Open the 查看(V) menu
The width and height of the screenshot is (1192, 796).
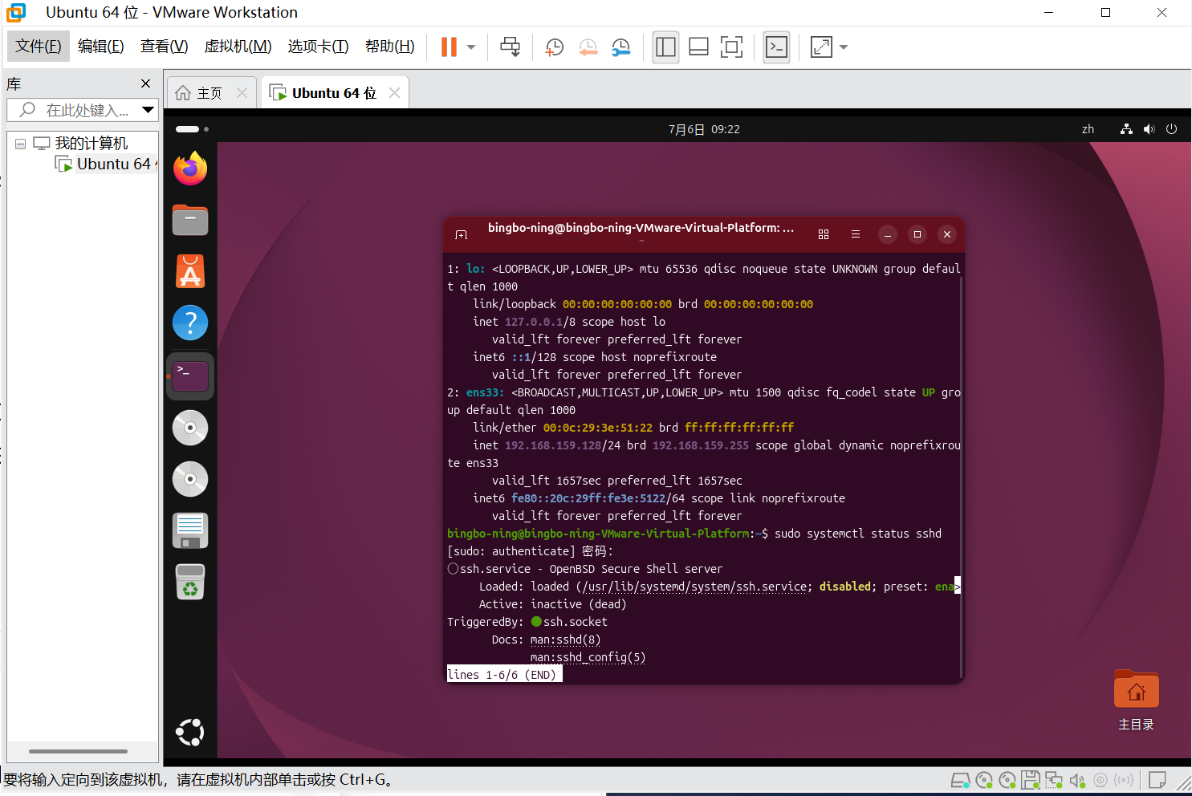tap(165, 47)
